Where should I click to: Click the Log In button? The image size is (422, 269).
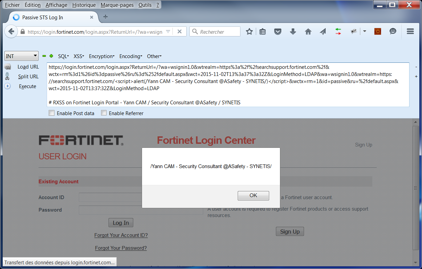coord(121,223)
